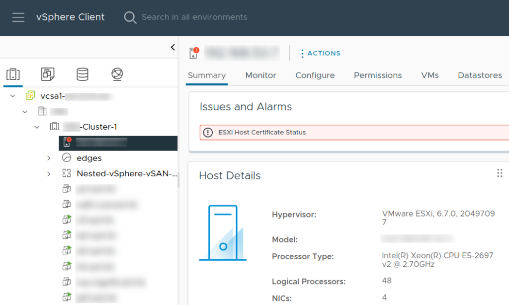509x305 pixels.
Task: Click the ESXi Host Certificate Status alarm
Action: click(x=262, y=133)
